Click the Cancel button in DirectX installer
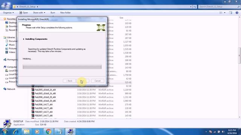The height and width of the screenshot is (135, 241). pos(98,81)
